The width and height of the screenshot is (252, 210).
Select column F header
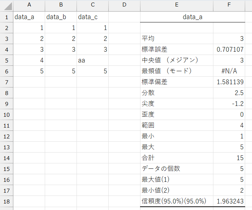point(230,5)
